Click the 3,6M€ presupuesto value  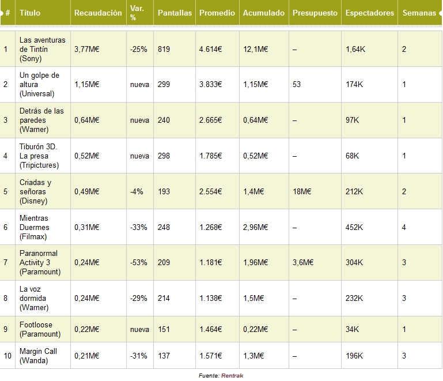pos(303,262)
